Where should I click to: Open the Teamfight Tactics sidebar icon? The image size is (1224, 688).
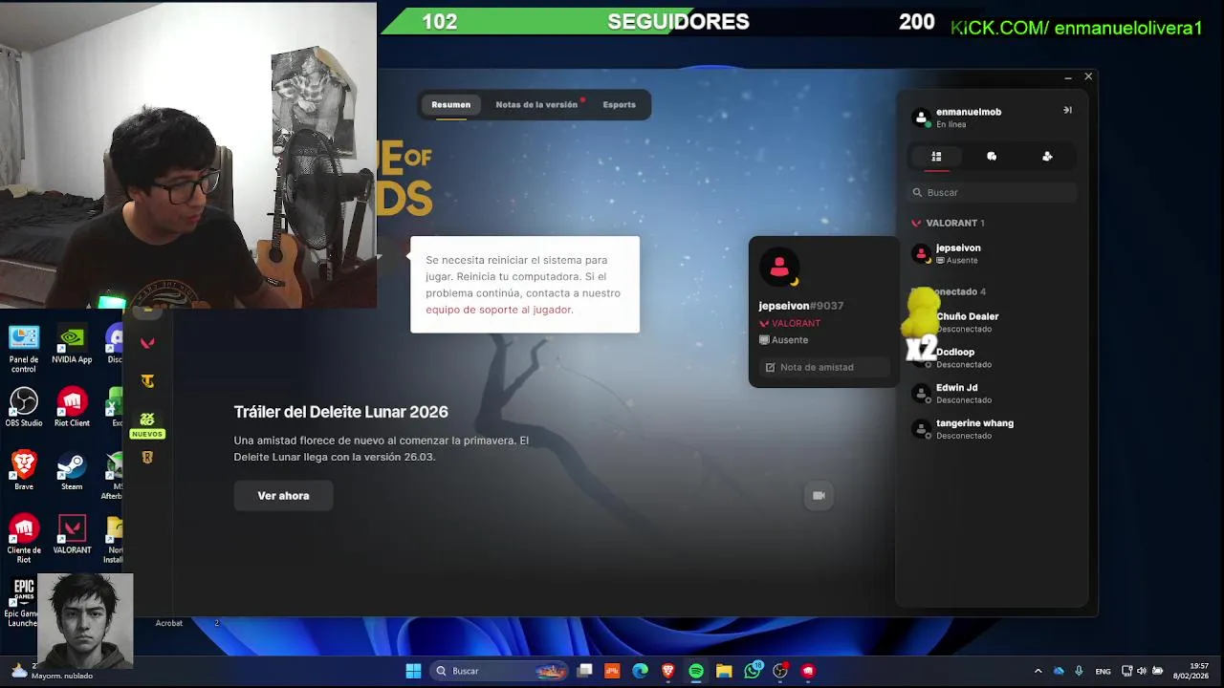147,381
